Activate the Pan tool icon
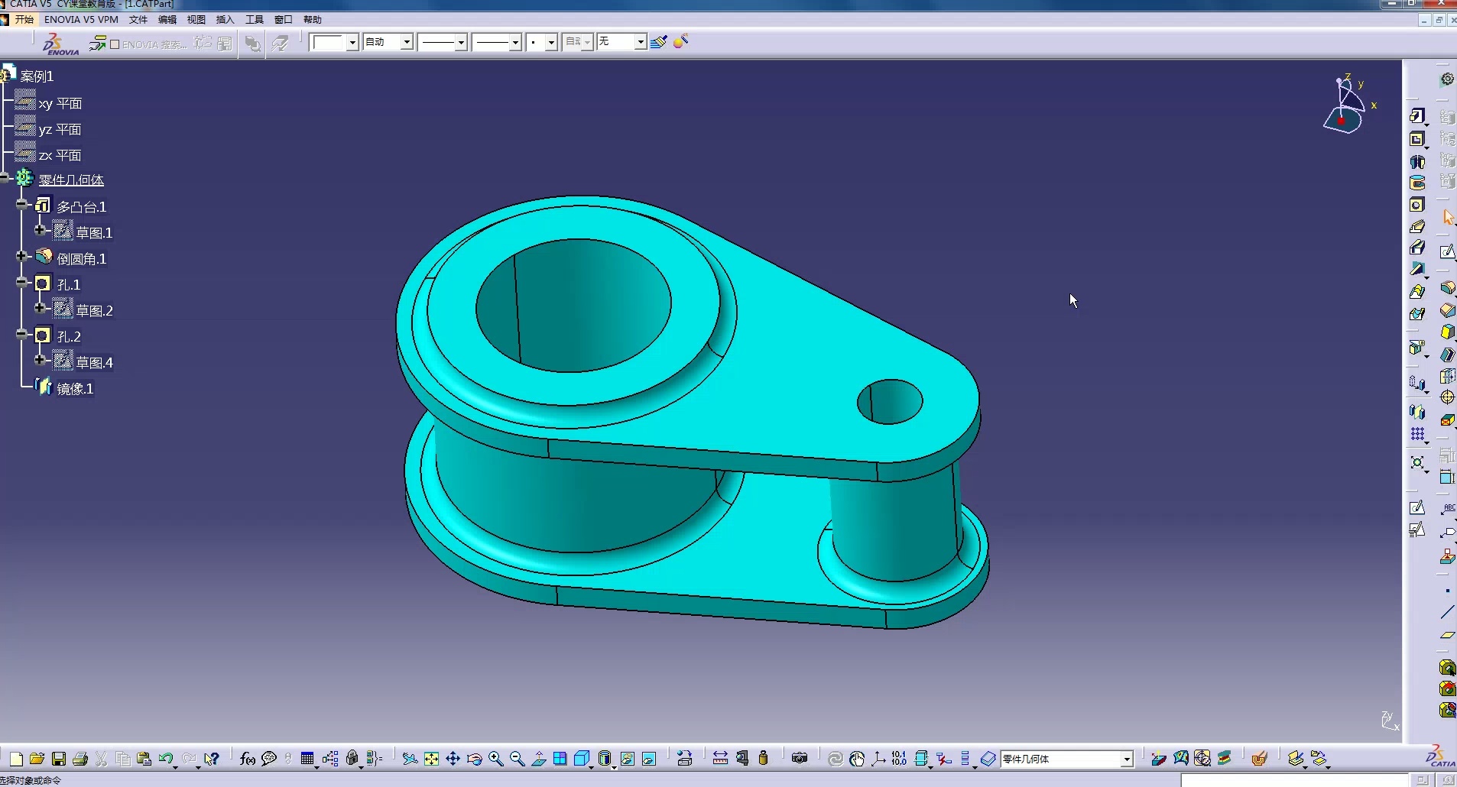Image resolution: width=1457 pixels, height=787 pixels. click(x=453, y=759)
